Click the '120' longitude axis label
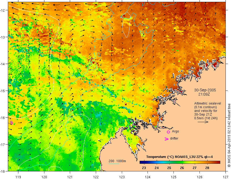 [44, 177]
